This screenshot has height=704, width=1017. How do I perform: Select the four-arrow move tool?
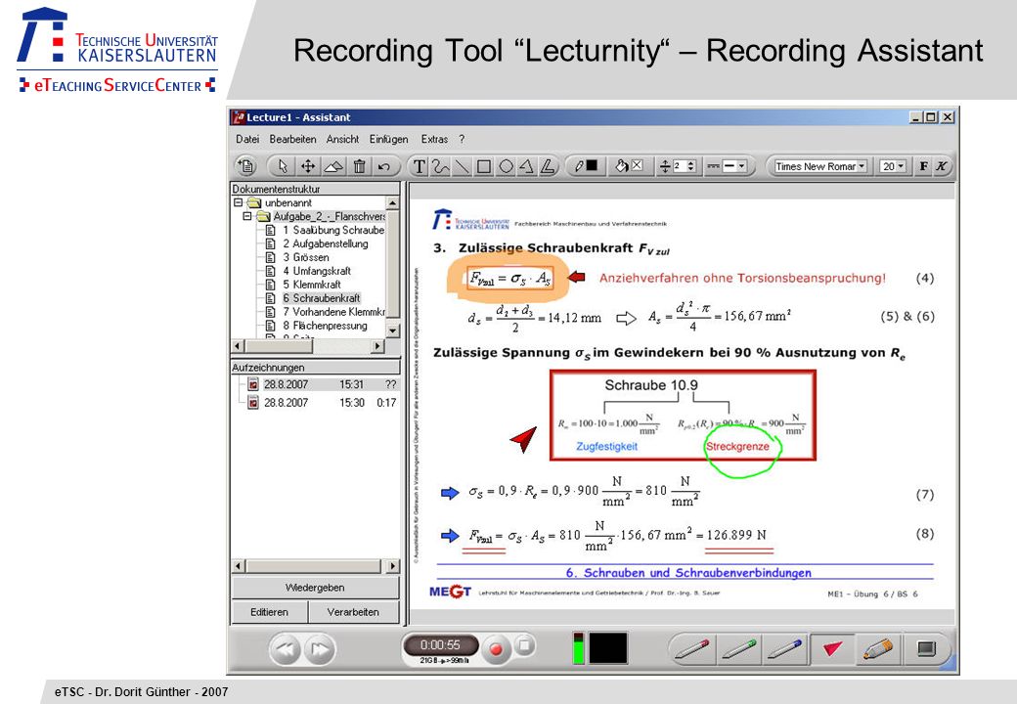[x=308, y=166]
